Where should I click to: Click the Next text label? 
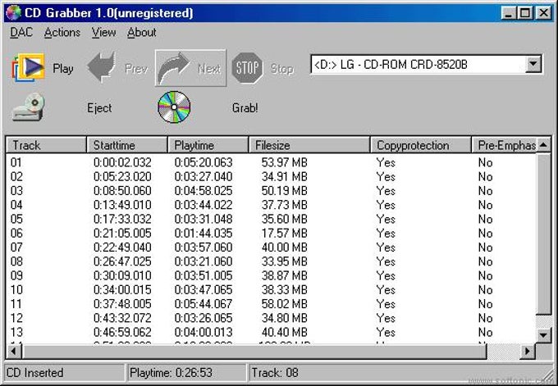point(209,69)
